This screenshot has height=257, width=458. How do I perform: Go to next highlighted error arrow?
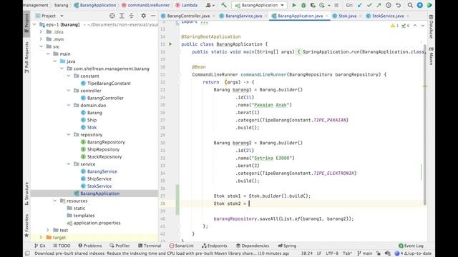[x=423, y=26]
